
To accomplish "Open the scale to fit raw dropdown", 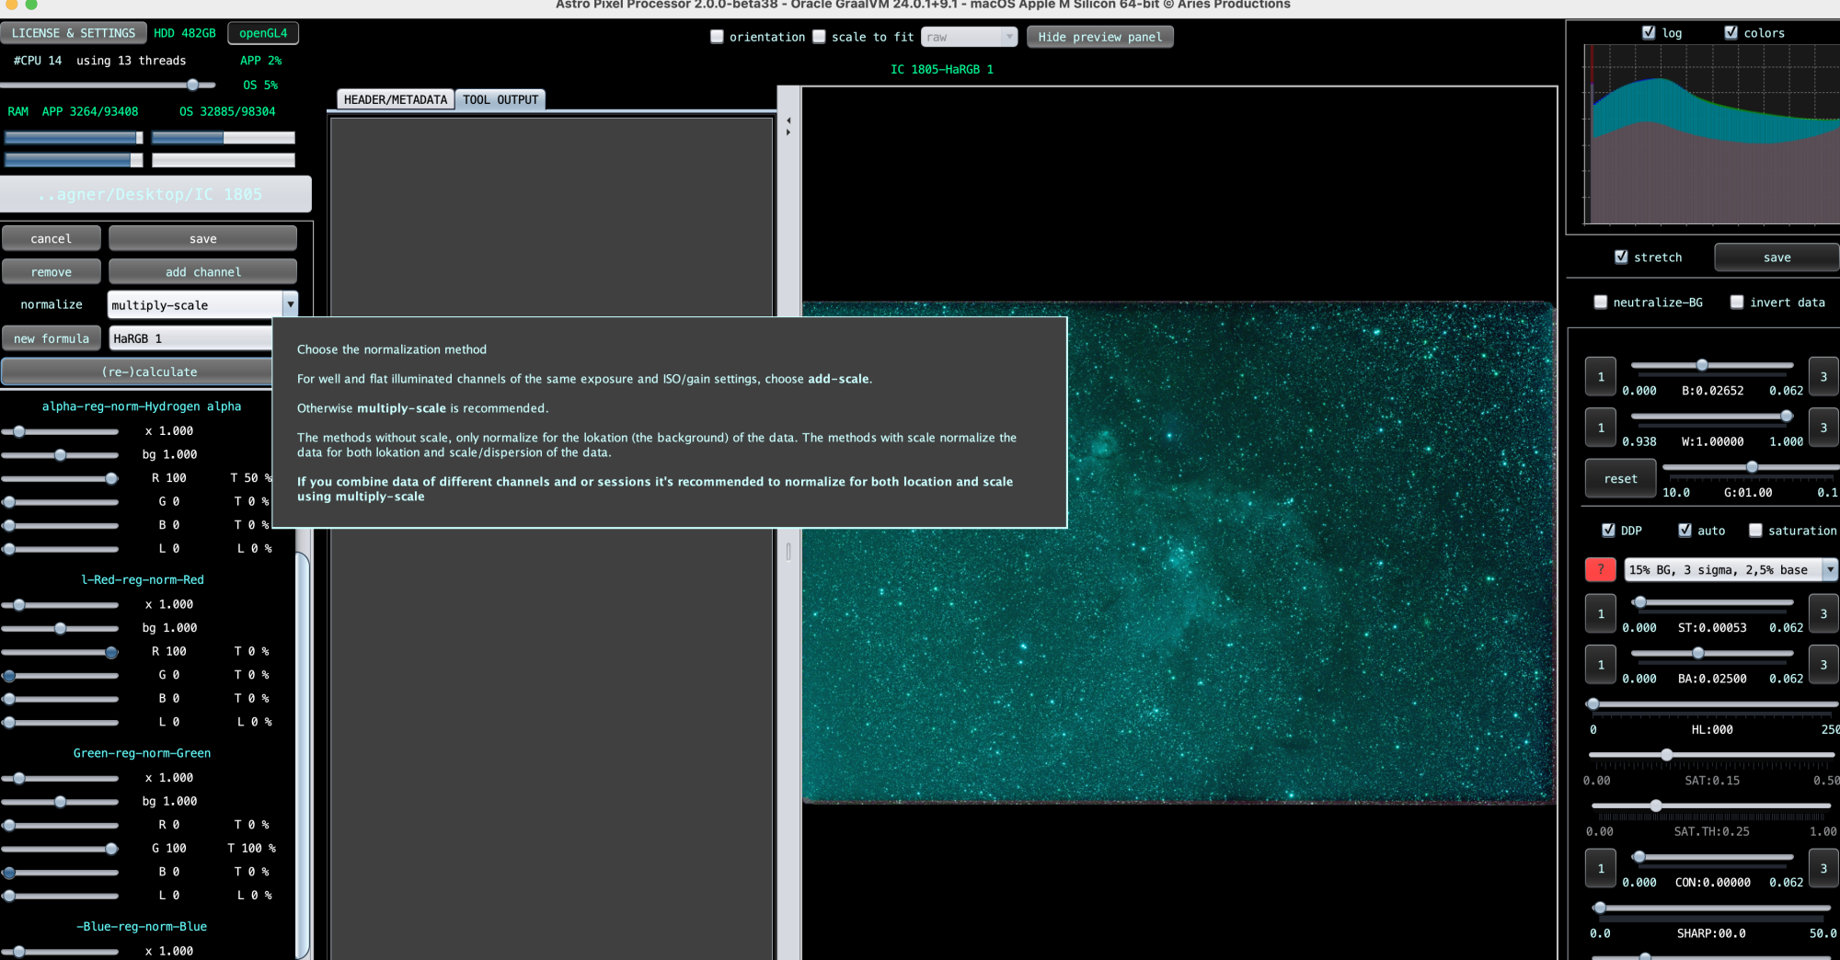I will click(x=968, y=37).
